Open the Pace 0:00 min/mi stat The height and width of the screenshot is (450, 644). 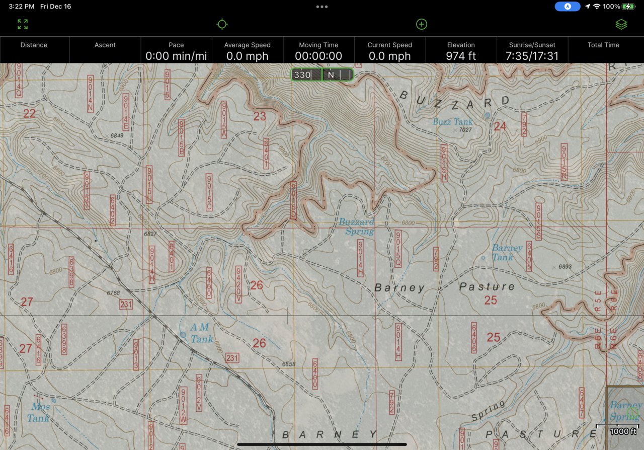(176, 50)
